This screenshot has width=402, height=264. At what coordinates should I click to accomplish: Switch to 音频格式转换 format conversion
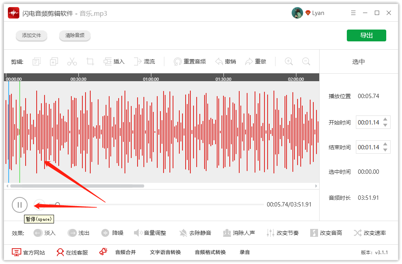point(210,252)
